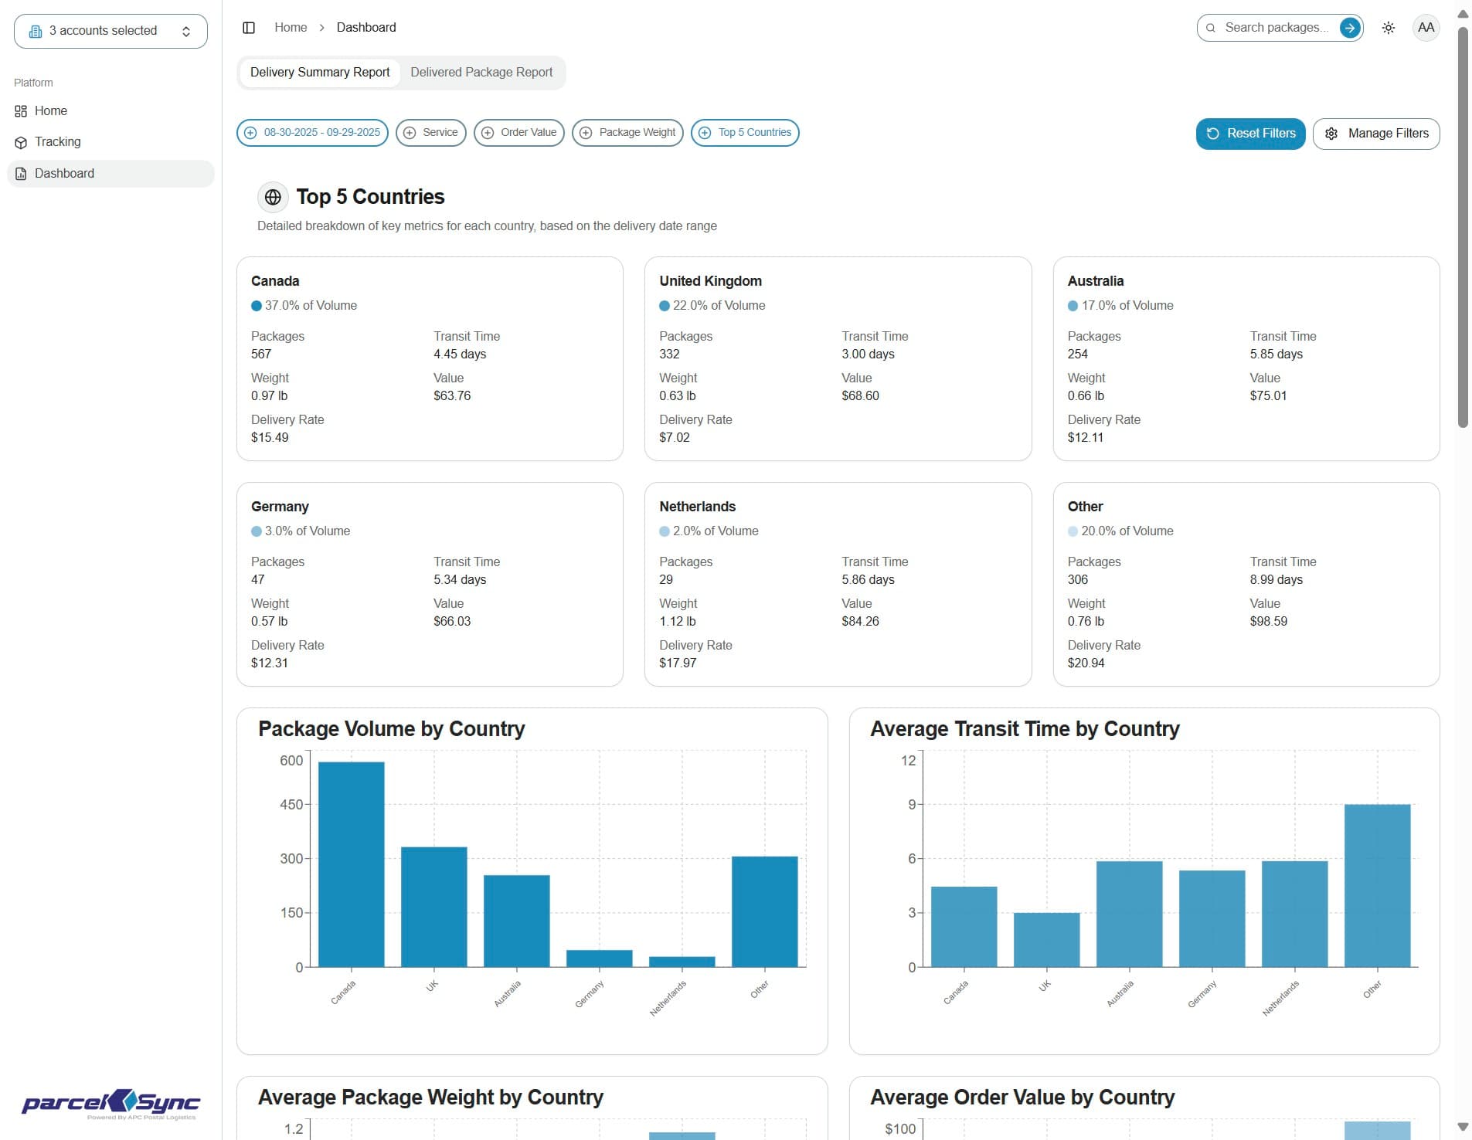This screenshot has width=1472, height=1140.
Task: Switch to Delivered Package Report tab
Action: pyautogui.click(x=481, y=73)
